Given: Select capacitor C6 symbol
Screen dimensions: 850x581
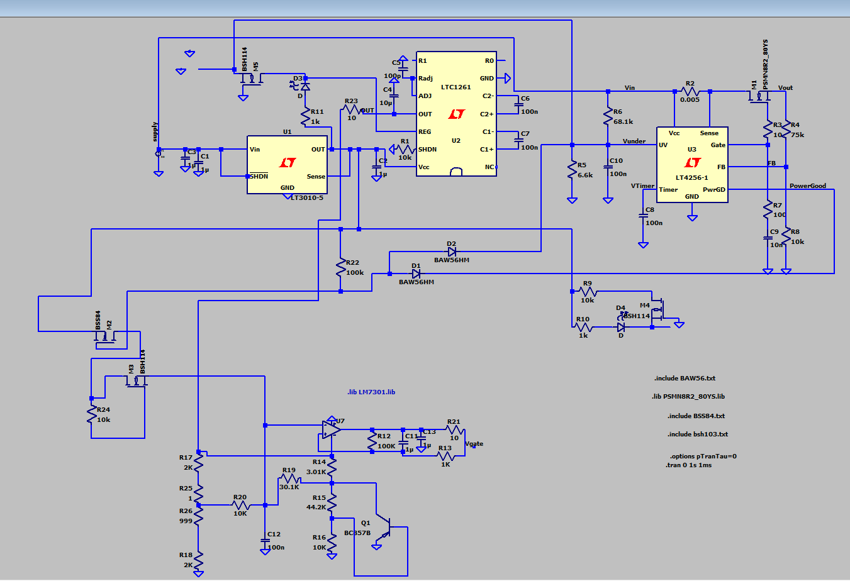Looking at the screenshot, I should pos(518,105).
